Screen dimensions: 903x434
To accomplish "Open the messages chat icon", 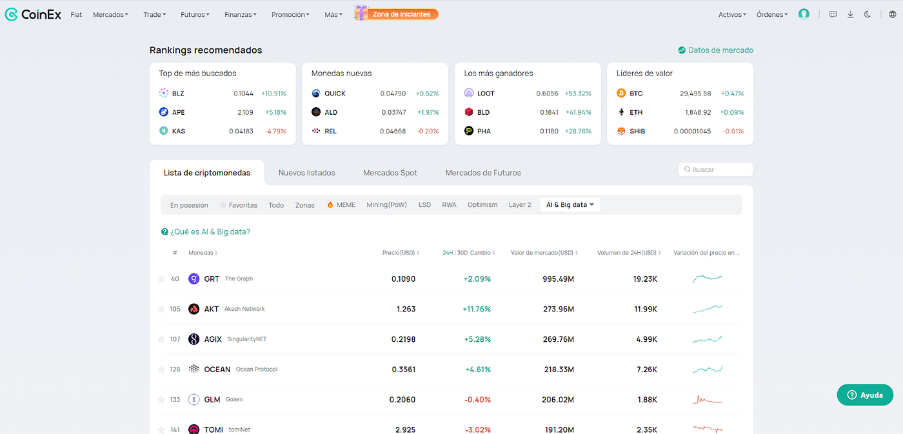I will pyautogui.click(x=833, y=14).
